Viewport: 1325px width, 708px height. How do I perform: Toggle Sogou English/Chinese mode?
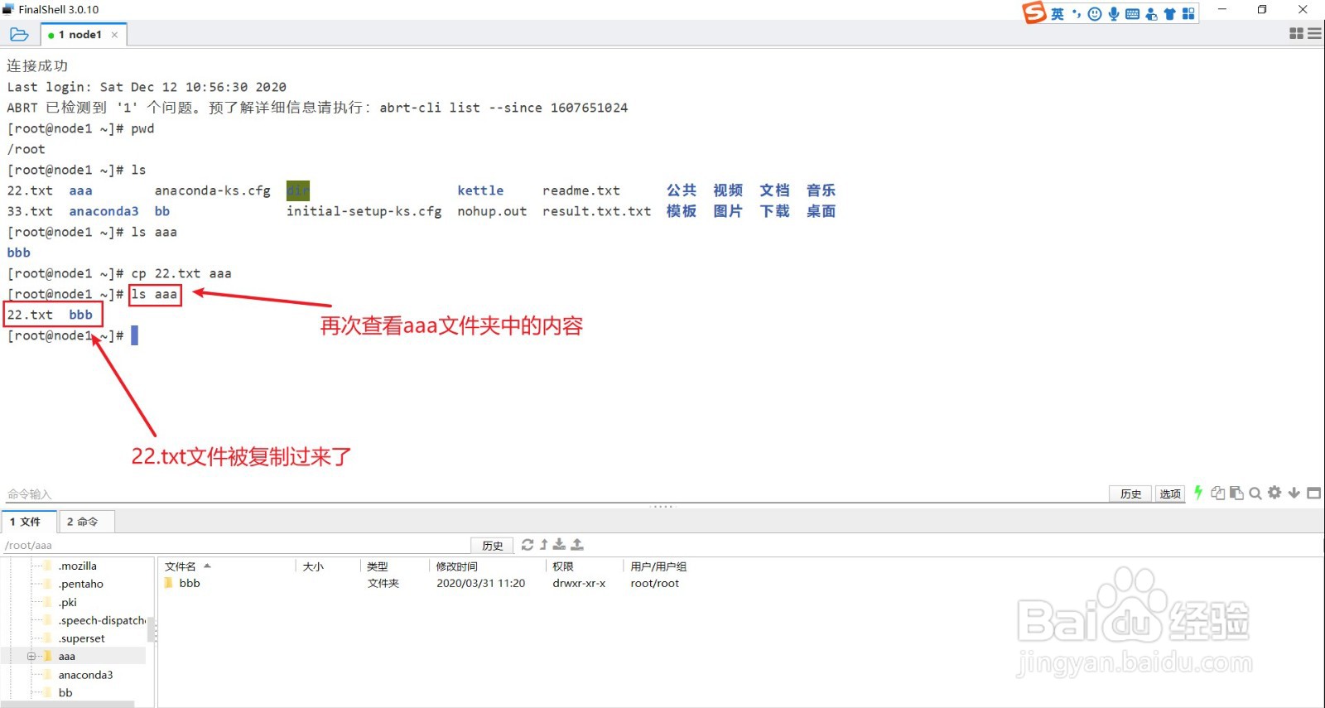tap(1058, 14)
